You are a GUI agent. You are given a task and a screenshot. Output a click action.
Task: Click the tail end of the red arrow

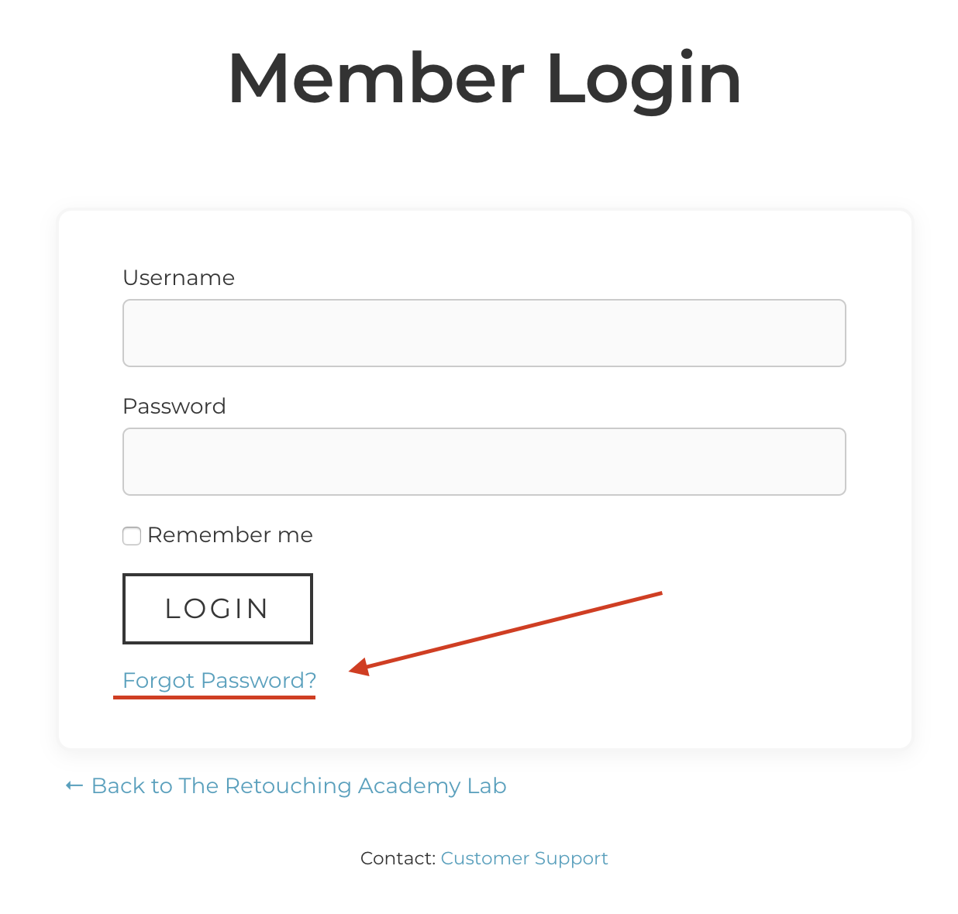[657, 594]
